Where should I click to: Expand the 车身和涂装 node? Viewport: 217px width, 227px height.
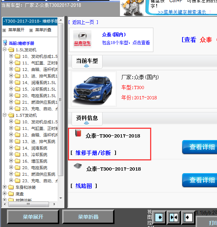[5, 187]
